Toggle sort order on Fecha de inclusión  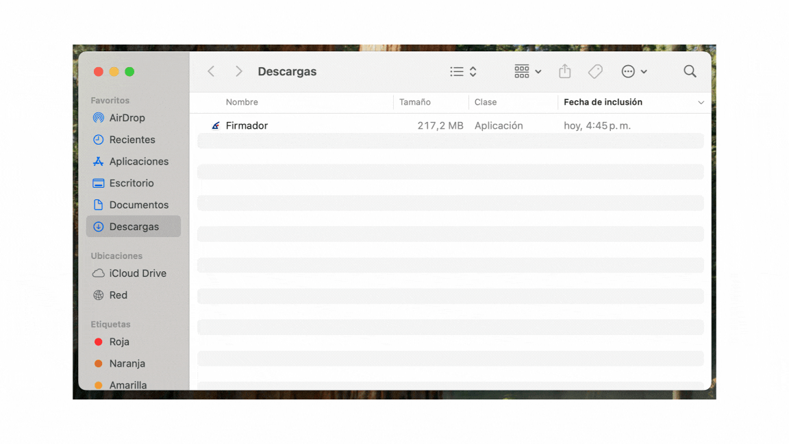coord(603,102)
